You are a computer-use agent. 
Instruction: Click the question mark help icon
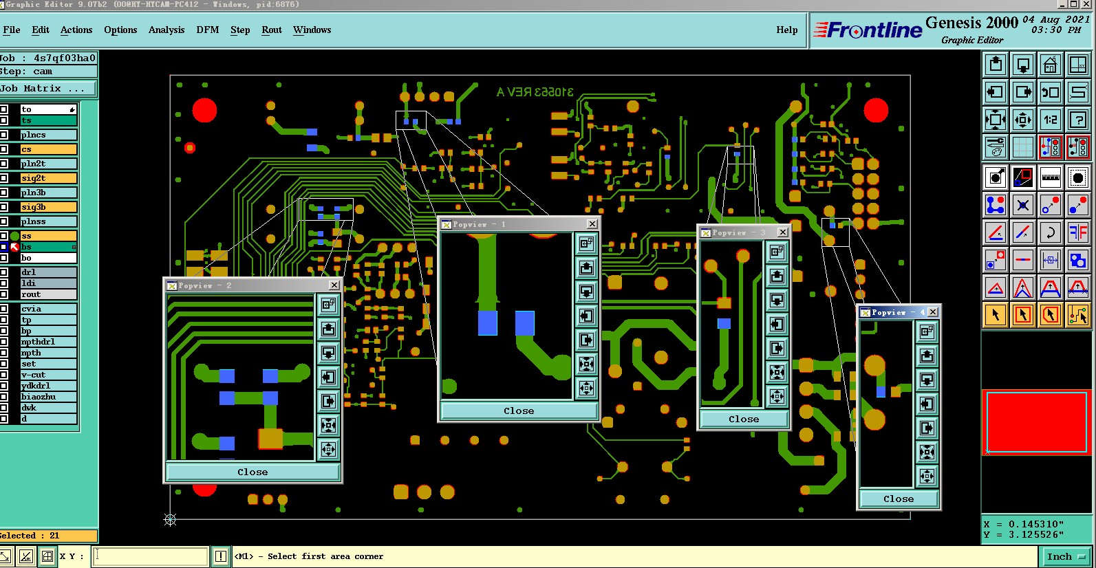[x=1078, y=120]
